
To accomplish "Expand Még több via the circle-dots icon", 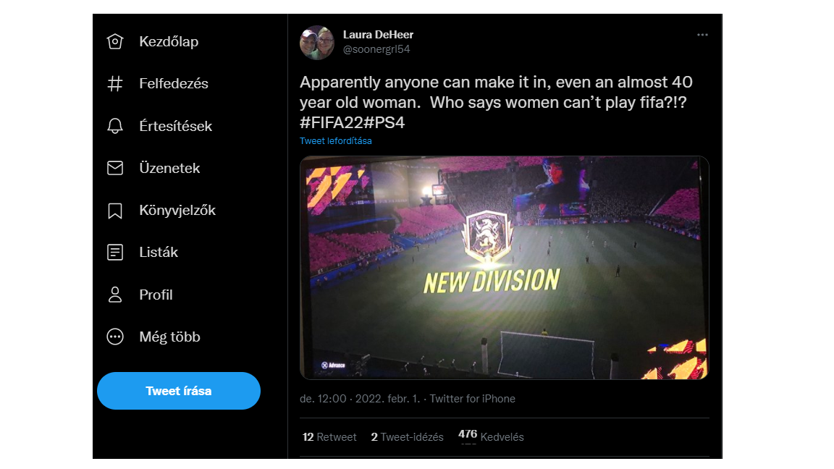I will pyautogui.click(x=114, y=337).
